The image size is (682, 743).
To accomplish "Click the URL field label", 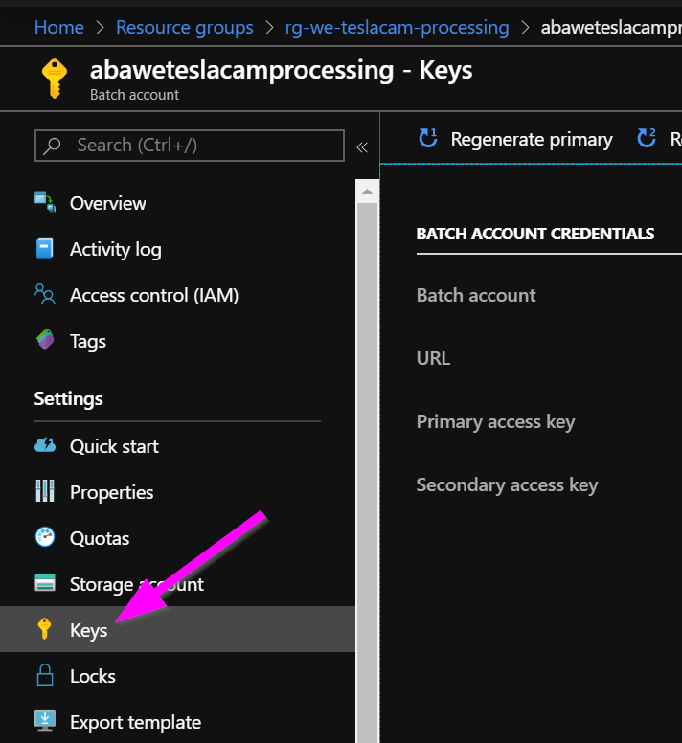I will pyautogui.click(x=433, y=358).
